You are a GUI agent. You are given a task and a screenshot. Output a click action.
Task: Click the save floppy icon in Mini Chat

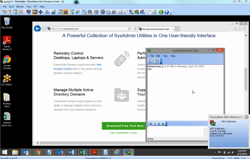(151, 61)
